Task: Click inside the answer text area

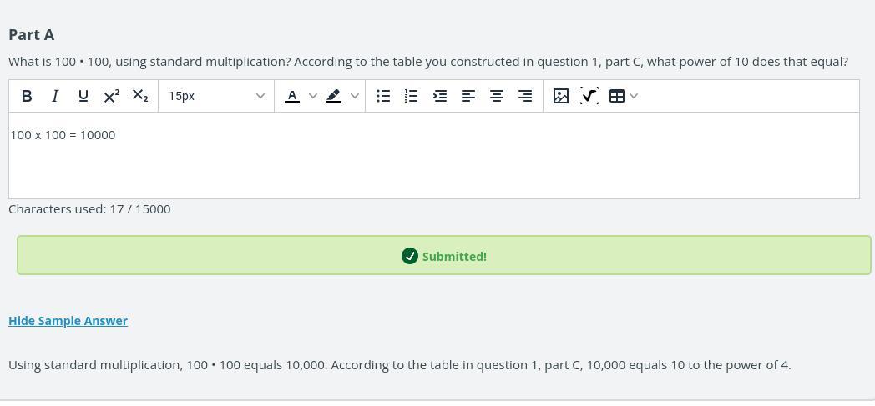Action: pyautogui.click(x=434, y=163)
